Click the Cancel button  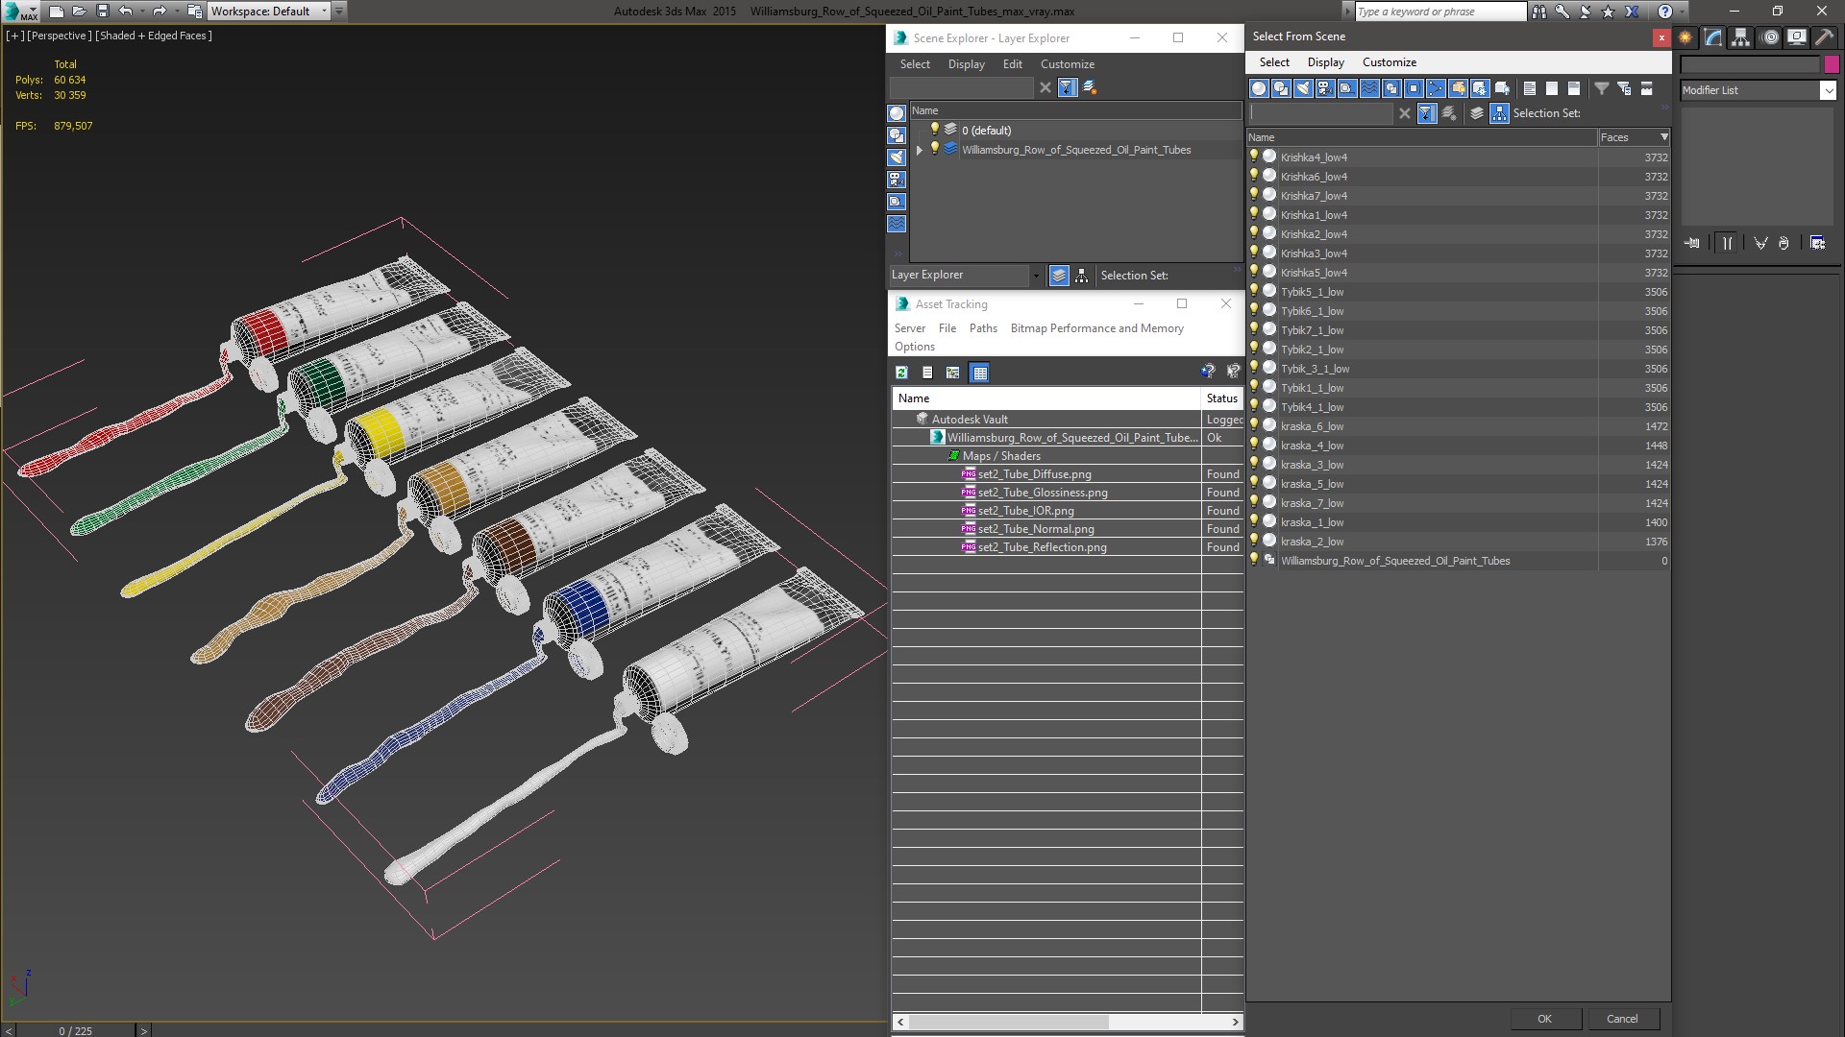pyautogui.click(x=1622, y=1019)
